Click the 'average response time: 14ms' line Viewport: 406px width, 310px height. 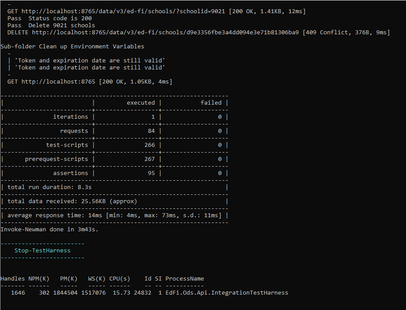click(x=115, y=215)
